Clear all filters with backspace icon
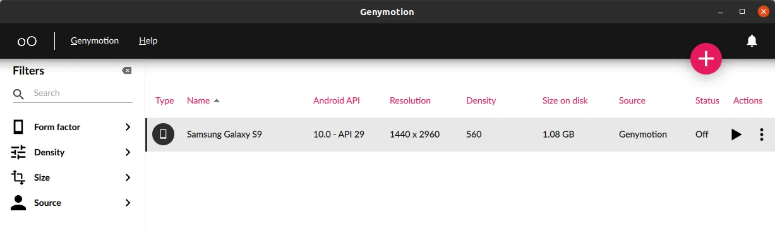The height and width of the screenshot is (228, 775). tap(127, 71)
